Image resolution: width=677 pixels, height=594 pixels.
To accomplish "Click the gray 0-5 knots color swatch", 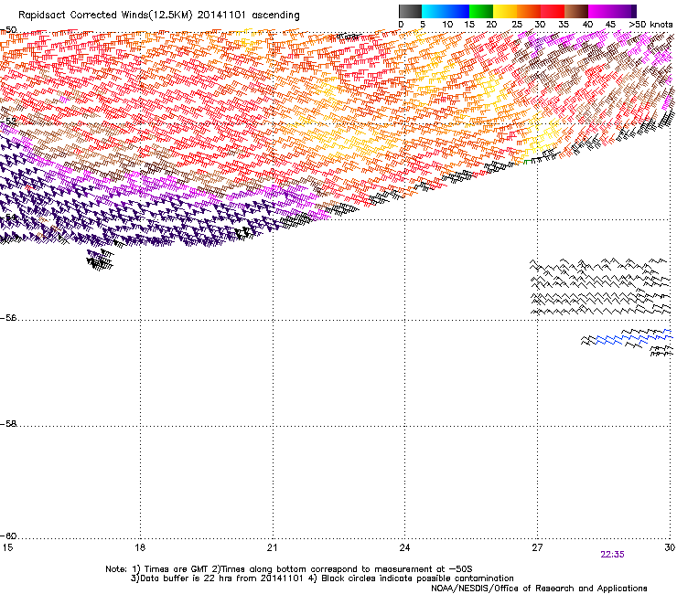I will 410,11.
